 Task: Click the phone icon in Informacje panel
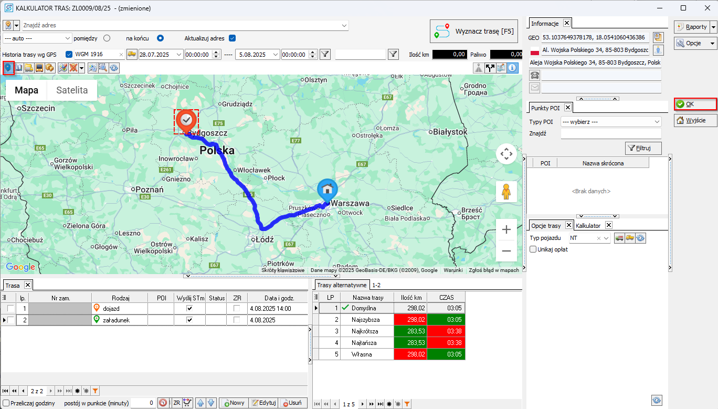(x=535, y=75)
